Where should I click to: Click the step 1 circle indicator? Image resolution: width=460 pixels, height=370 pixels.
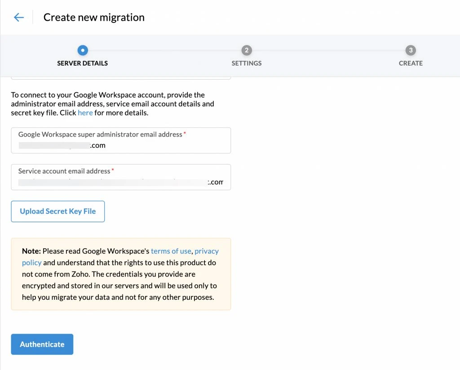tap(83, 50)
